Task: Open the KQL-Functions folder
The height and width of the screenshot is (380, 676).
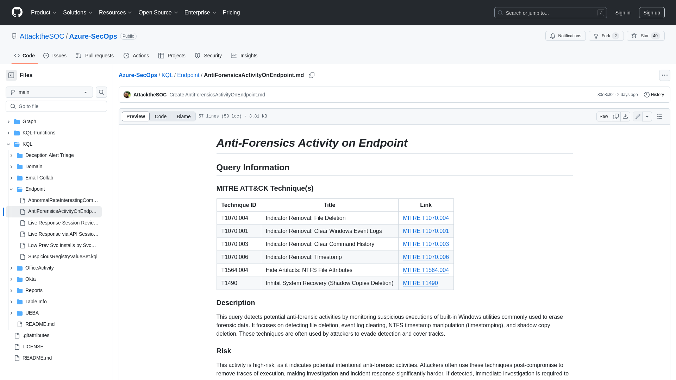Action: (x=39, y=133)
